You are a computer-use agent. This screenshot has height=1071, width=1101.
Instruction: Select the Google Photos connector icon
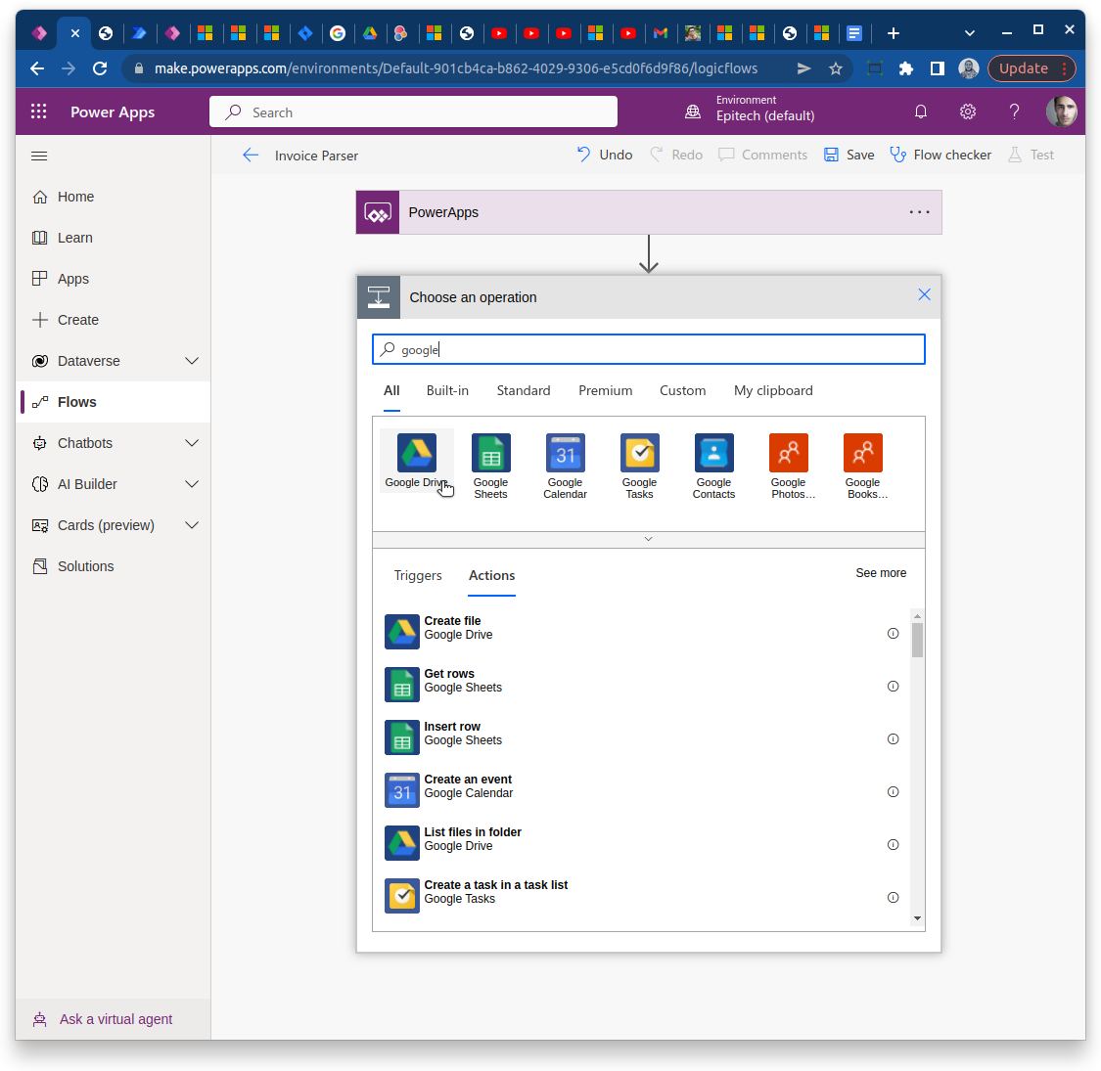789,453
